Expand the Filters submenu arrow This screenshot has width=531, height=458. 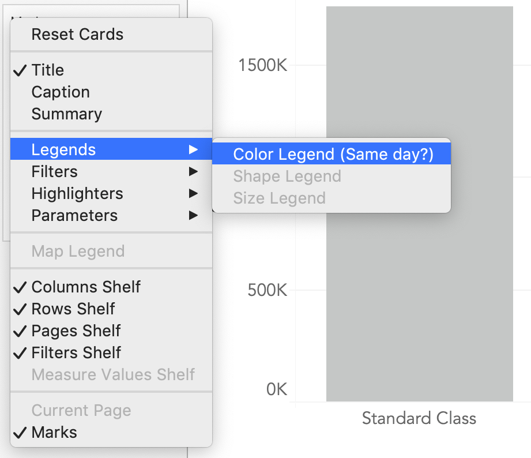pos(193,172)
